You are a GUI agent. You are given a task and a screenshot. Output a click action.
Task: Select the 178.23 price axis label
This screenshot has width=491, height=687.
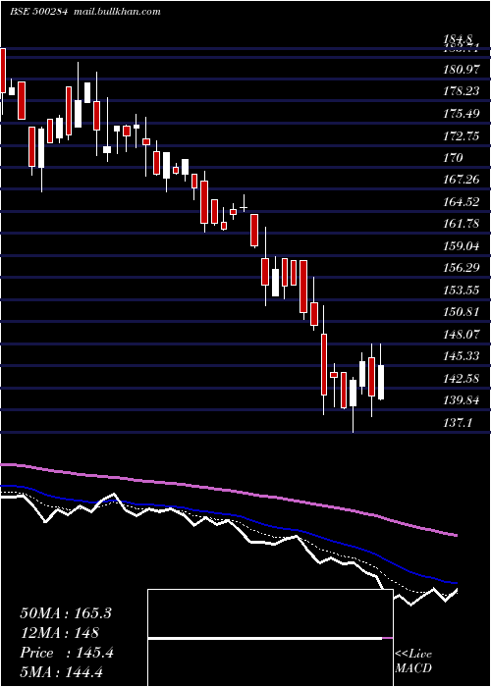pyautogui.click(x=462, y=91)
